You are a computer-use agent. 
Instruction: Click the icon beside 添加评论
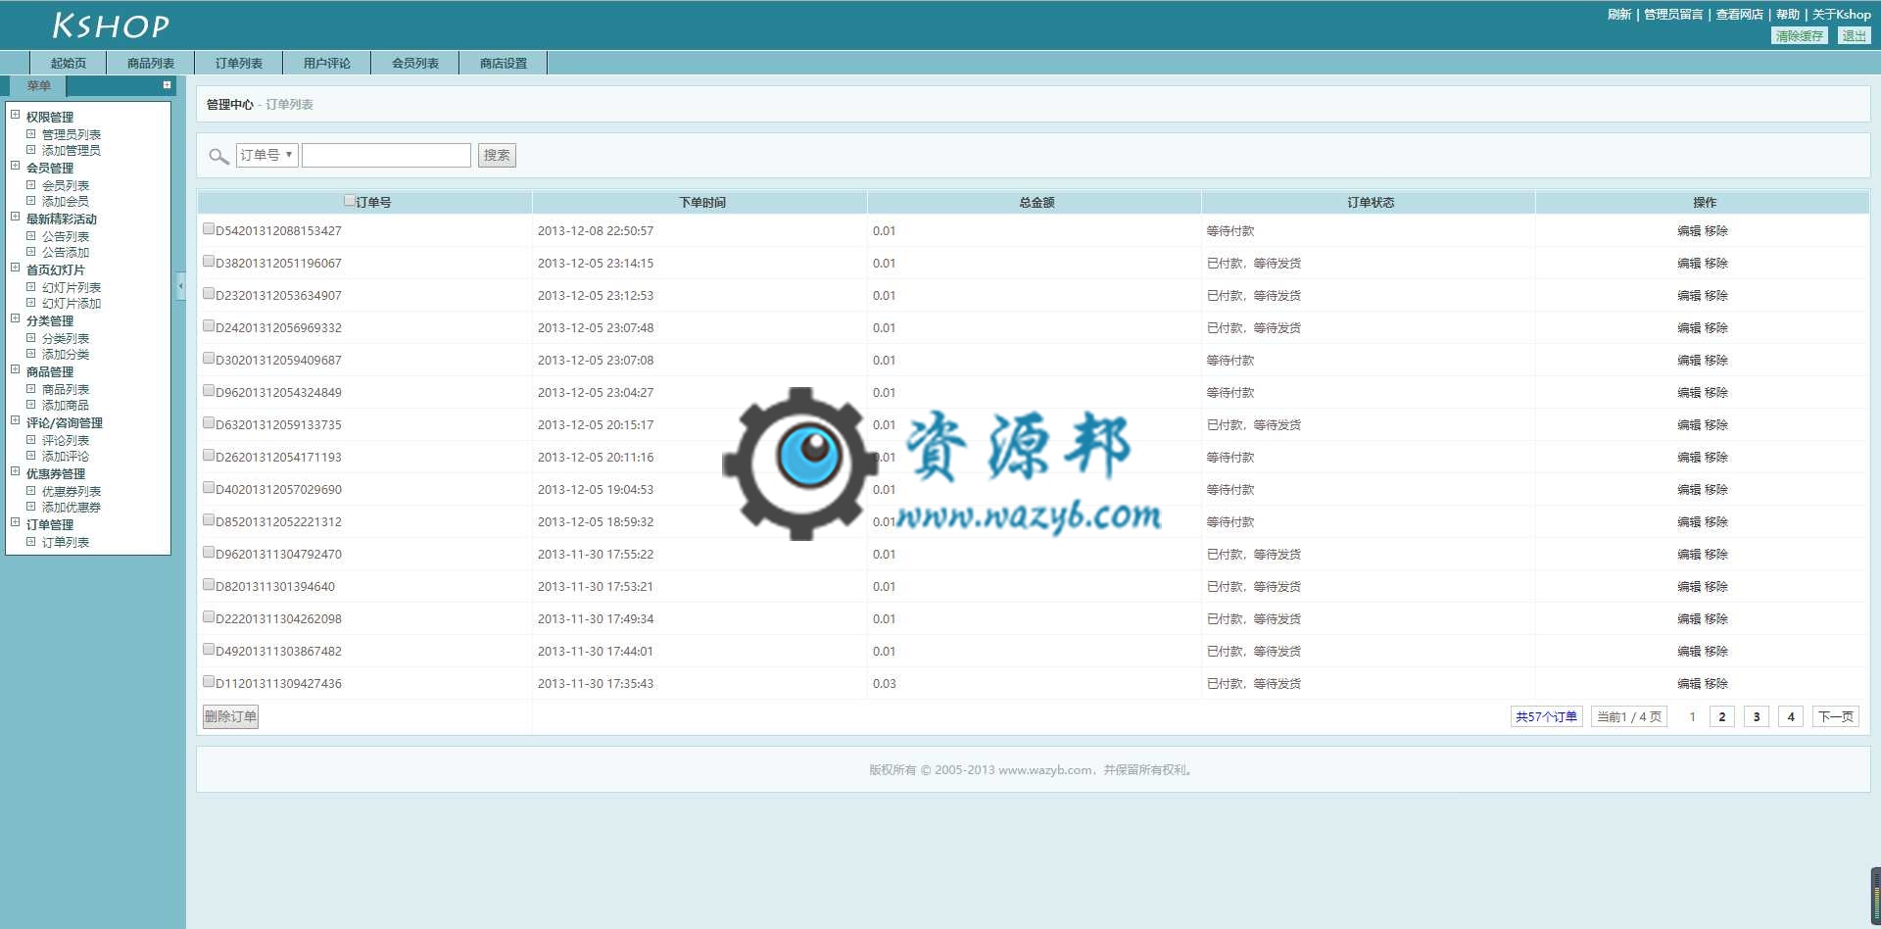click(30, 456)
